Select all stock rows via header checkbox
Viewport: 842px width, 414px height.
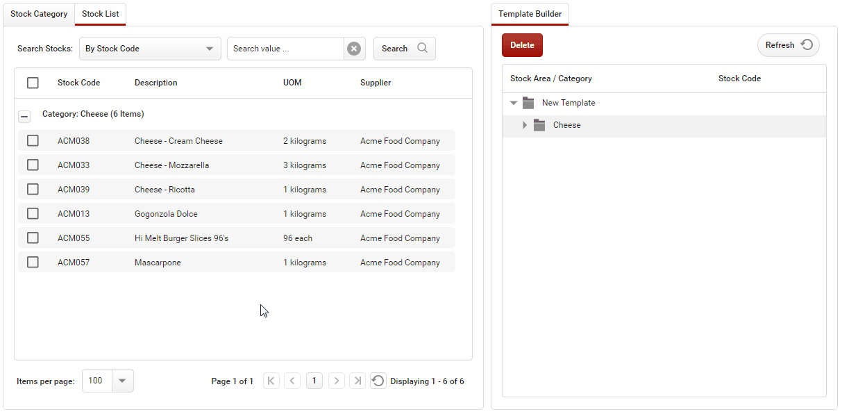pyautogui.click(x=33, y=82)
